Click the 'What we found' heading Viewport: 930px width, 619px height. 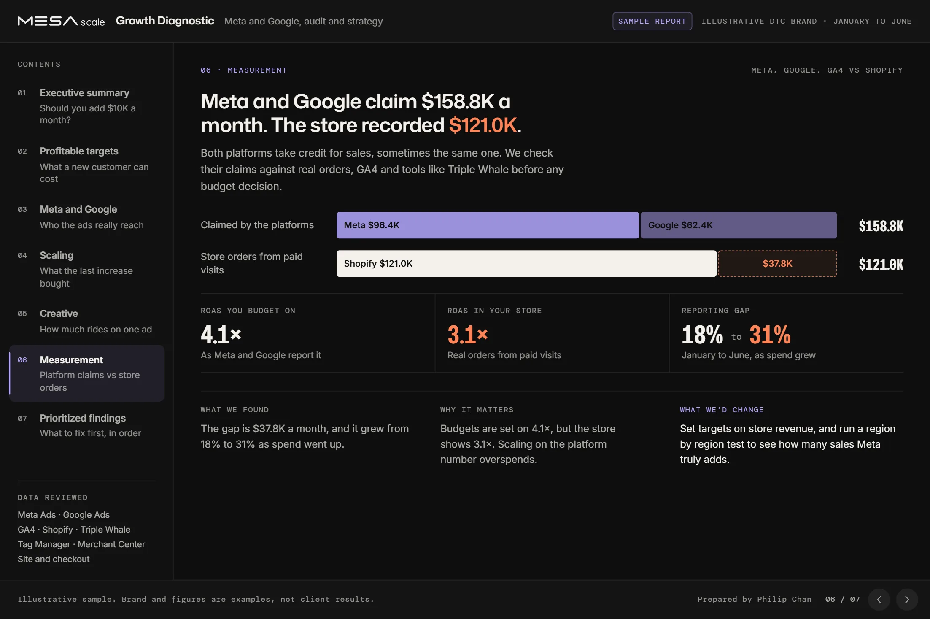[235, 410]
